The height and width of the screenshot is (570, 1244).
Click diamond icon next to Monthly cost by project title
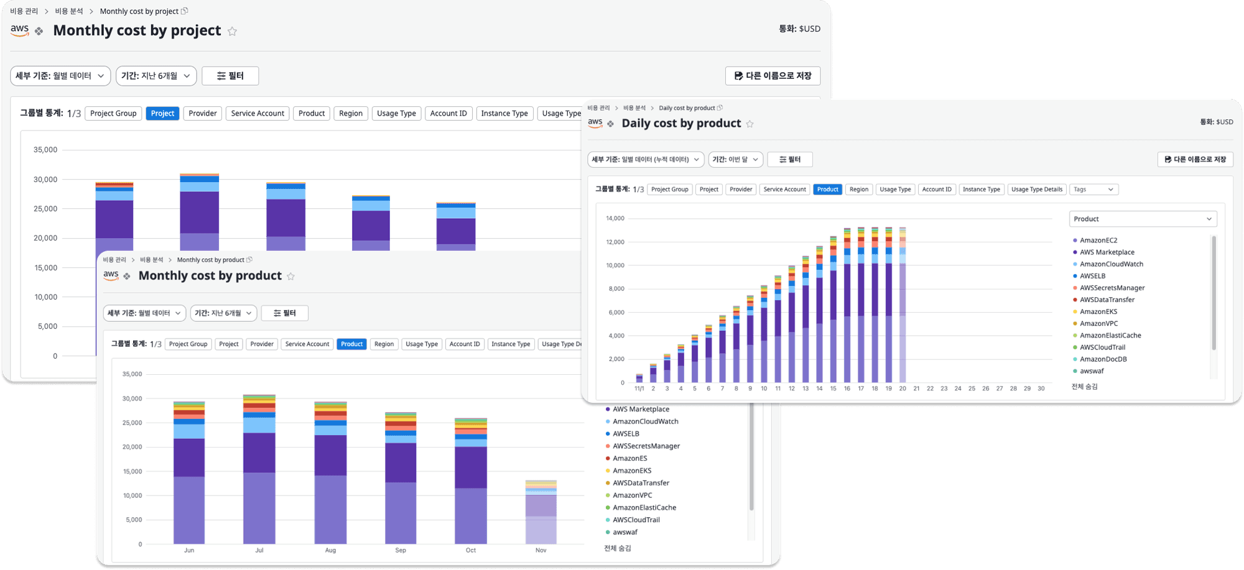pyautogui.click(x=39, y=31)
